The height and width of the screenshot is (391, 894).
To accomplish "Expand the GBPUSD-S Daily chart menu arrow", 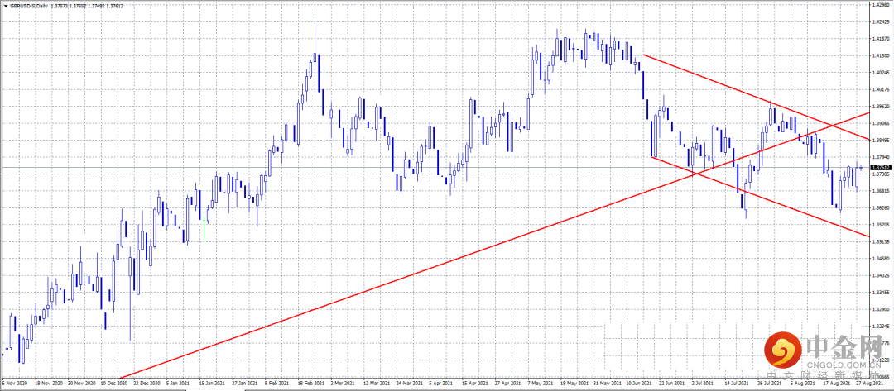I will point(4,5).
